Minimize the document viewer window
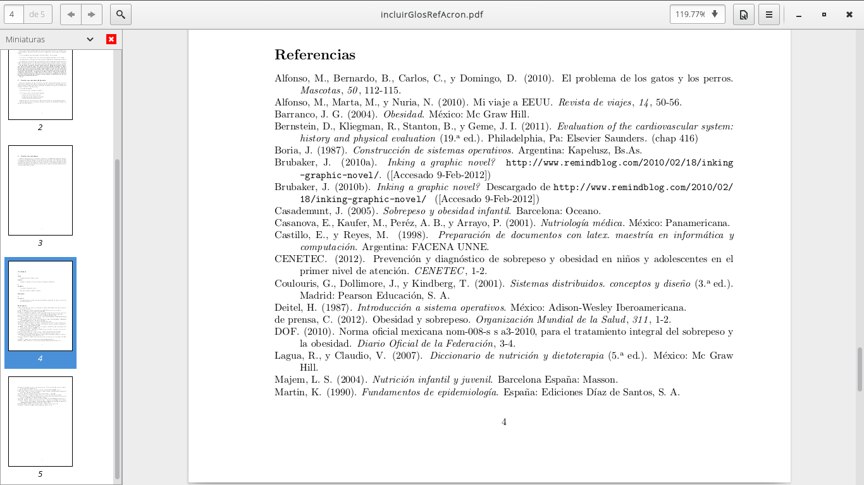 click(x=799, y=15)
